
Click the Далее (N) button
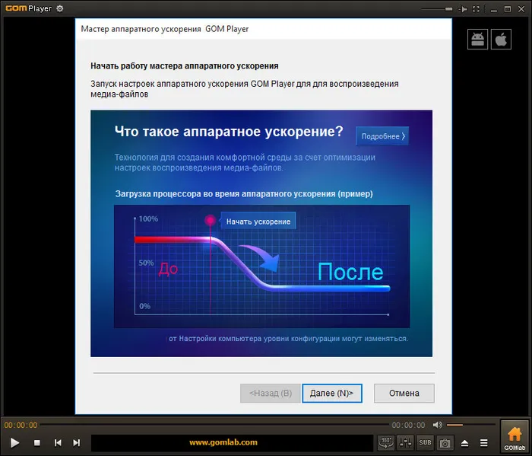pos(332,393)
